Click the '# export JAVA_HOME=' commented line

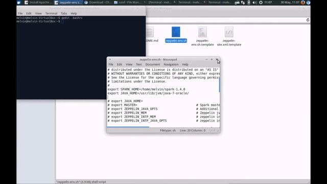point(125,101)
